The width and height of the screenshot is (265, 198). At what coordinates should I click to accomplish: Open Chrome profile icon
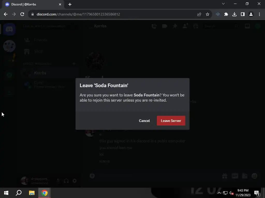(x=251, y=14)
